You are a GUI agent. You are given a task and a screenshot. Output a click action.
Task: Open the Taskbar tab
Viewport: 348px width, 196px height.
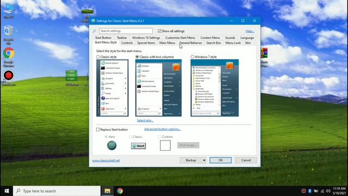122,38
